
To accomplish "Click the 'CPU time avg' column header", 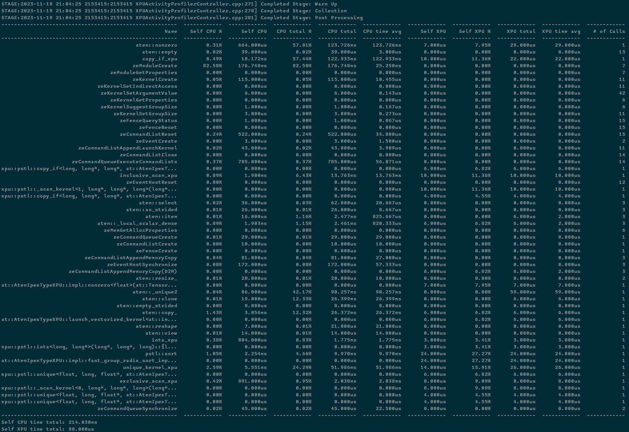I will click(382, 32).
